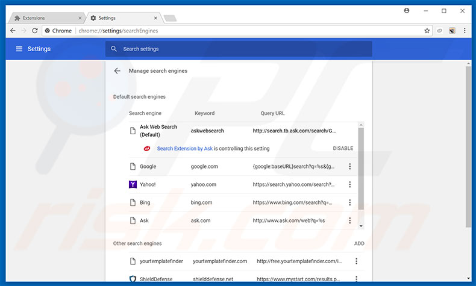Click the Ask Web Search (Default) name
476x286 pixels.
[158, 131]
